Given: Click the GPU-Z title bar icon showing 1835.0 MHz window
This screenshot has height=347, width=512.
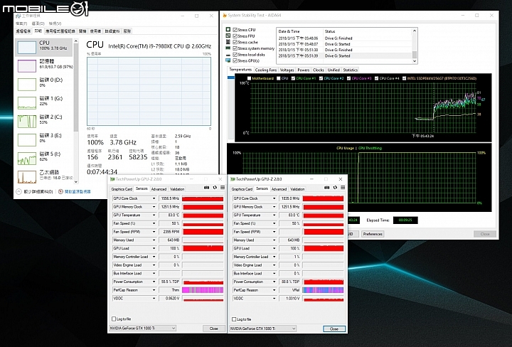Looking at the screenshot, I should click(x=233, y=179).
